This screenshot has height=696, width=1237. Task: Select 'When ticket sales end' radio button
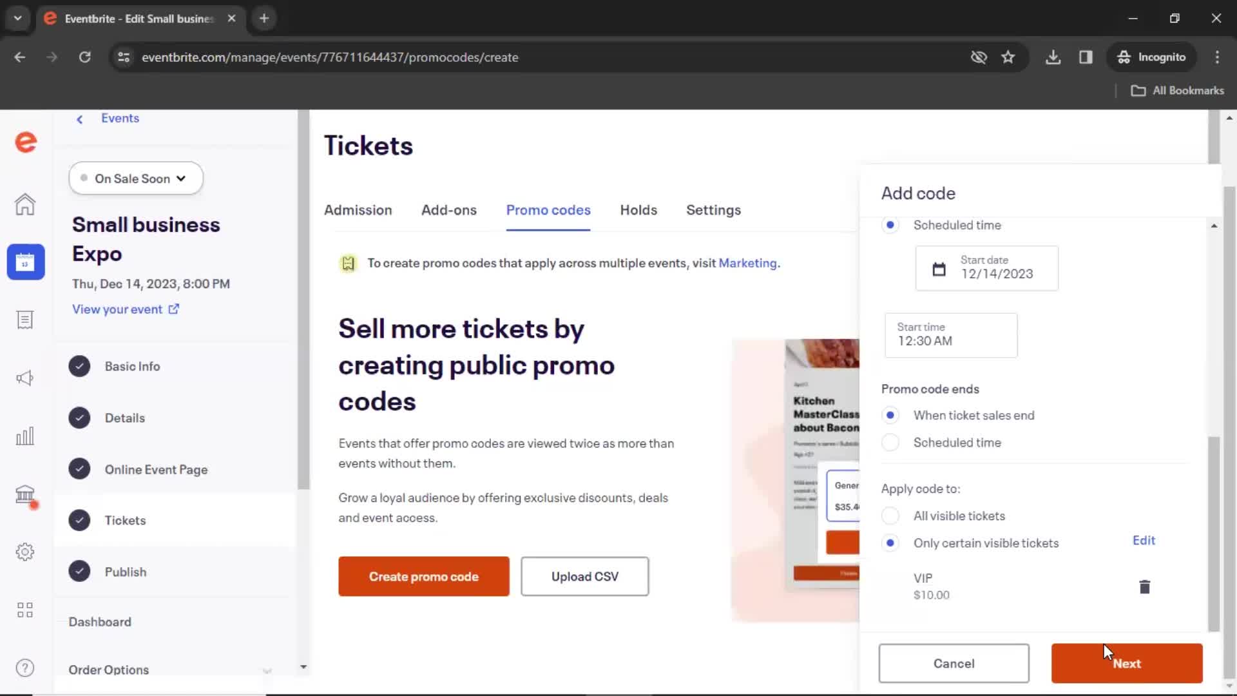coord(890,415)
